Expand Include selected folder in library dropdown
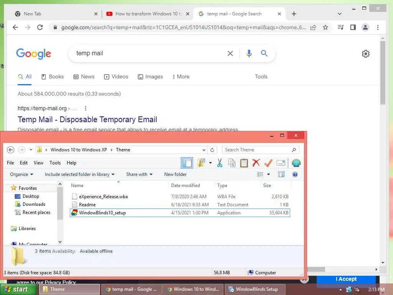The height and width of the screenshot is (295, 393). [x=80, y=174]
